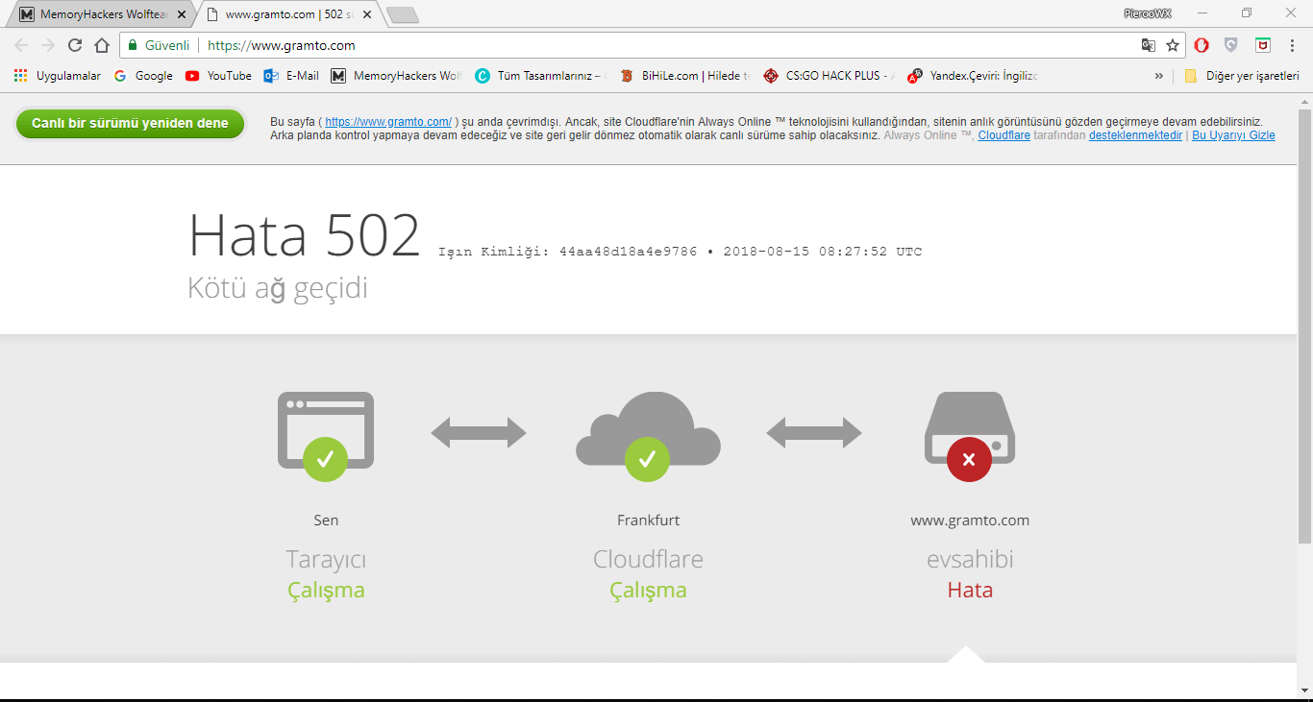Open the Diğer yer işaretleri folder
The height and width of the screenshot is (702, 1313).
[x=1242, y=76]
